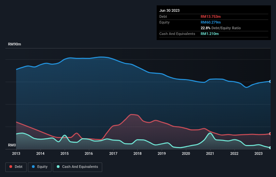
Task: Select the 2017 x-axis year label
Action: tap(113, 153)
